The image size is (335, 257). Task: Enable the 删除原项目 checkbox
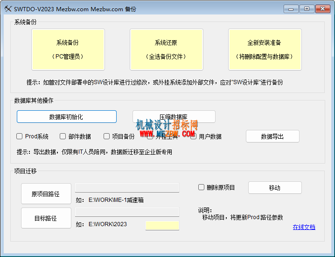pyautogui.click(x=201, y=187)
